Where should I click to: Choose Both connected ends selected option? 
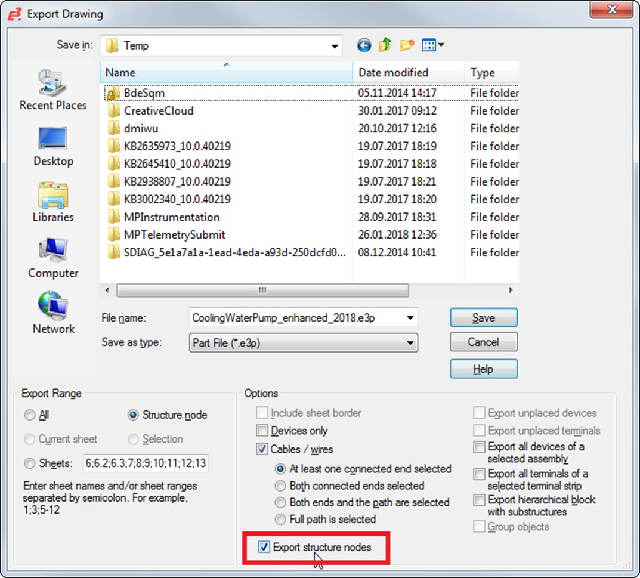point(280,486)
